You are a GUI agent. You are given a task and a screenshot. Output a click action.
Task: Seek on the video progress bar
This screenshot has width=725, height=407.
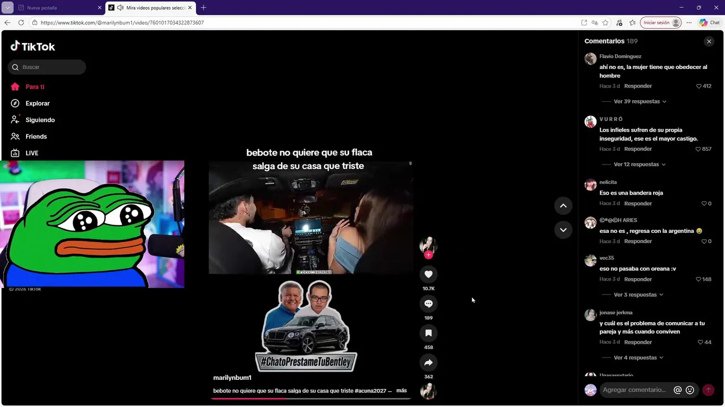[311, 399]
